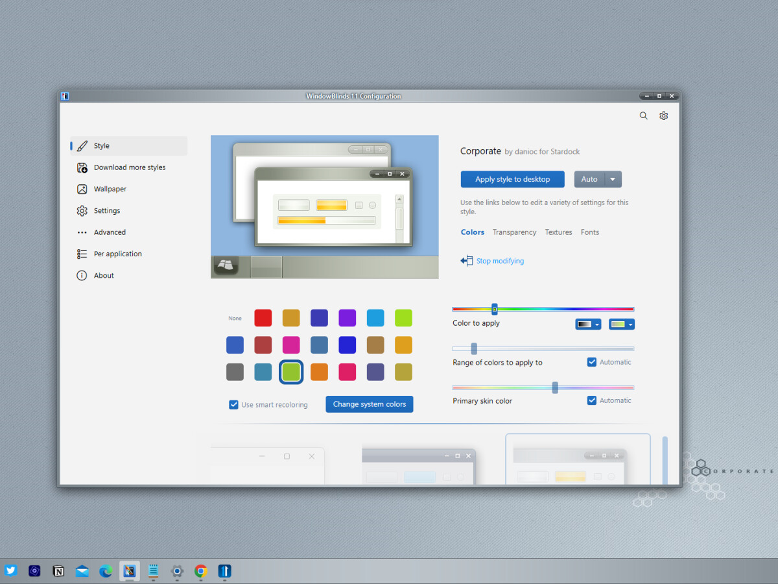Click the Download more styles icon
The image size is (778, 584).
point(82,167)
